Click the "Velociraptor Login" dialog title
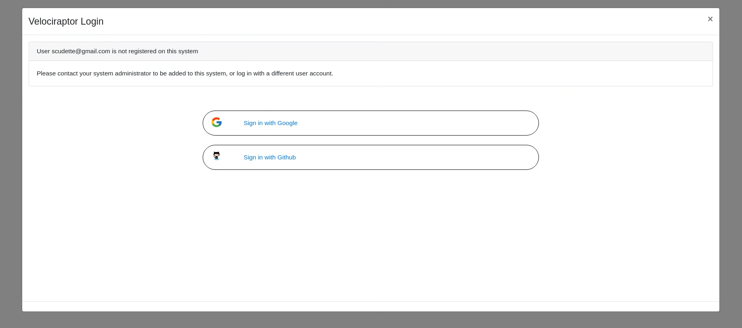Image resolution: width=742 pixels, height=328 pixels. coord(66,21)
